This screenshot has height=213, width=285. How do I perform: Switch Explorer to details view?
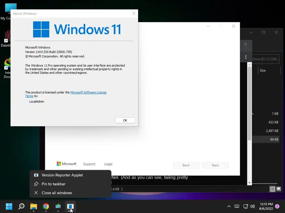pos(273,189)
